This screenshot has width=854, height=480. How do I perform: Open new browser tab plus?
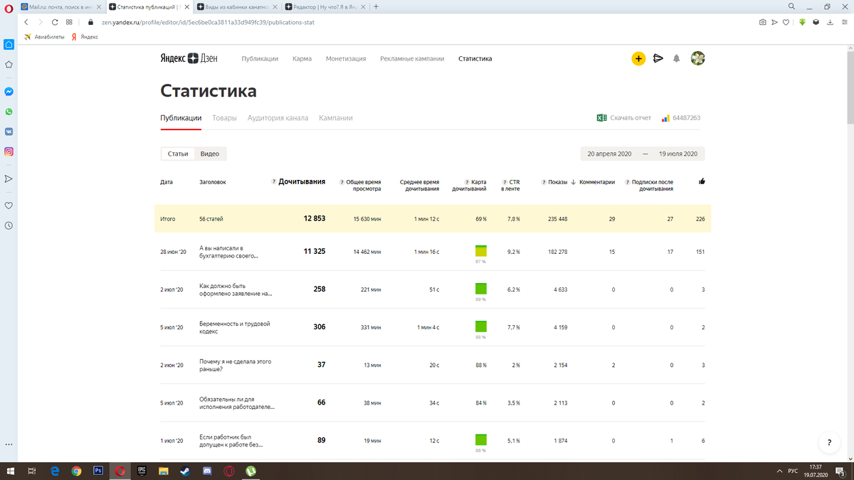pos(376,6)
